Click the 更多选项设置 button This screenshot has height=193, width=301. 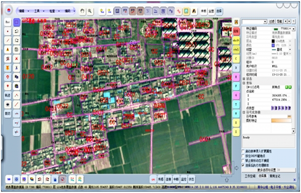coord(269,170)
